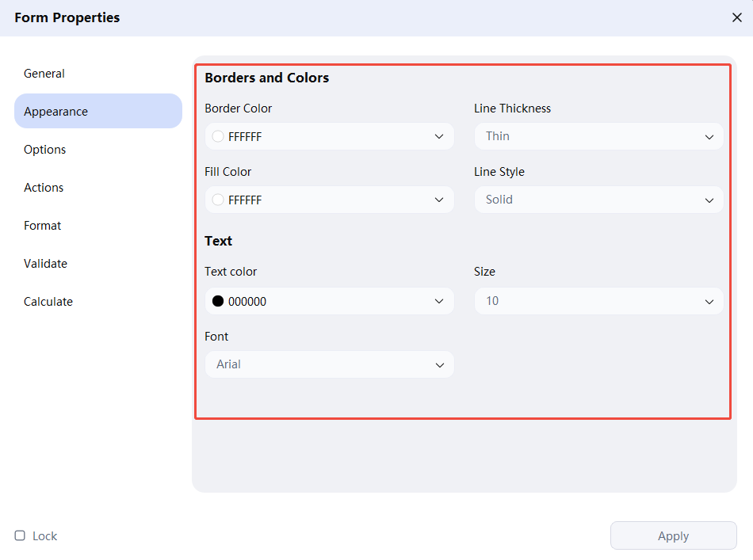Open the Font dropdown showing Arial

tap(329, 364)
